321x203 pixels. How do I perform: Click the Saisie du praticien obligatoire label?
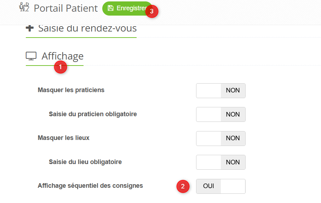coord(93,114)
